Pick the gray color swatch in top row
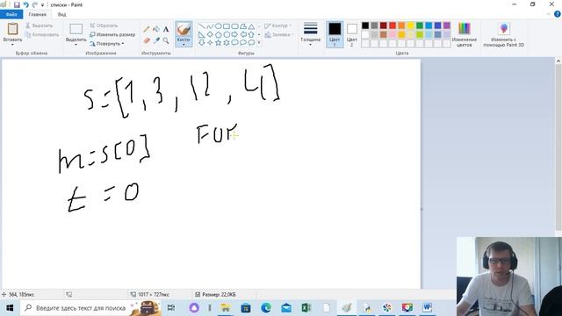Image resolution: width=562 pixels, height=316 pixels. tap(374, 25)
